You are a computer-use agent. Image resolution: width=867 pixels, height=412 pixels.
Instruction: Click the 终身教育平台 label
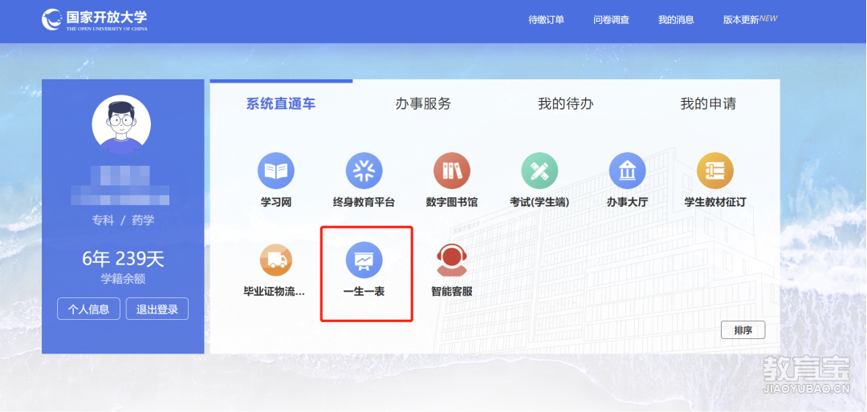(364, 203)
